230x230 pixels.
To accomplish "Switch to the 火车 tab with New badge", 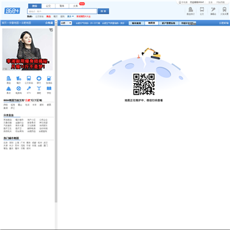I will tap(76, 6).
